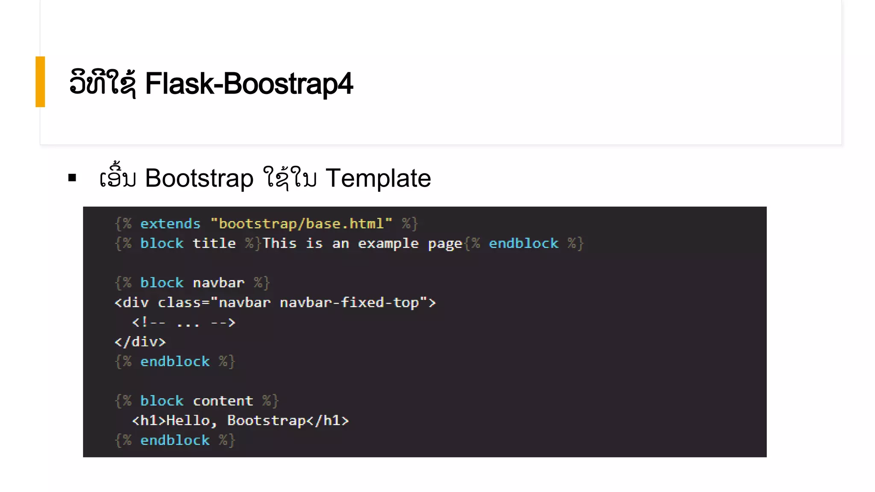Click the h1 Hello, Bootstrap line

click(x=241, y=421)
